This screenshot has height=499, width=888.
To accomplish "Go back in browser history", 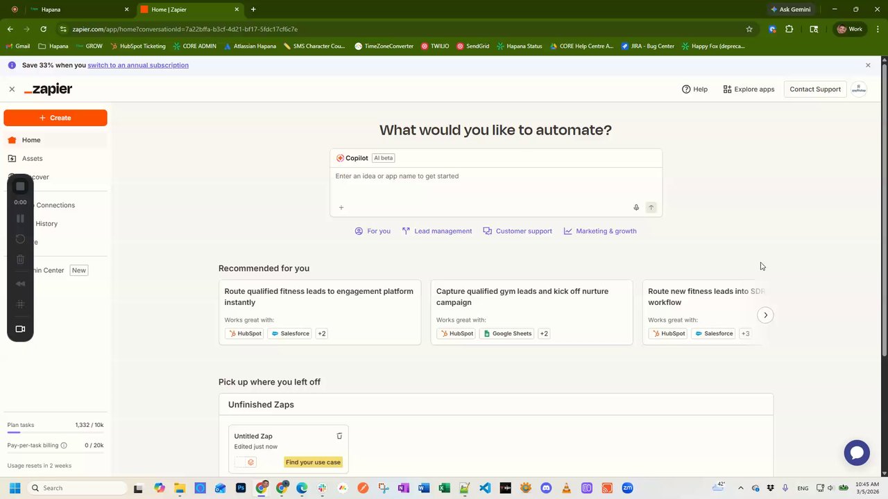I will pyautogui.click(x=10, y=29).
